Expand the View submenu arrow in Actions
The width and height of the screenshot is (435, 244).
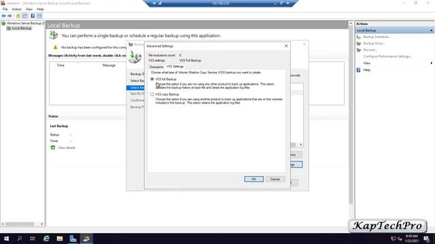[x=431, y=63]
